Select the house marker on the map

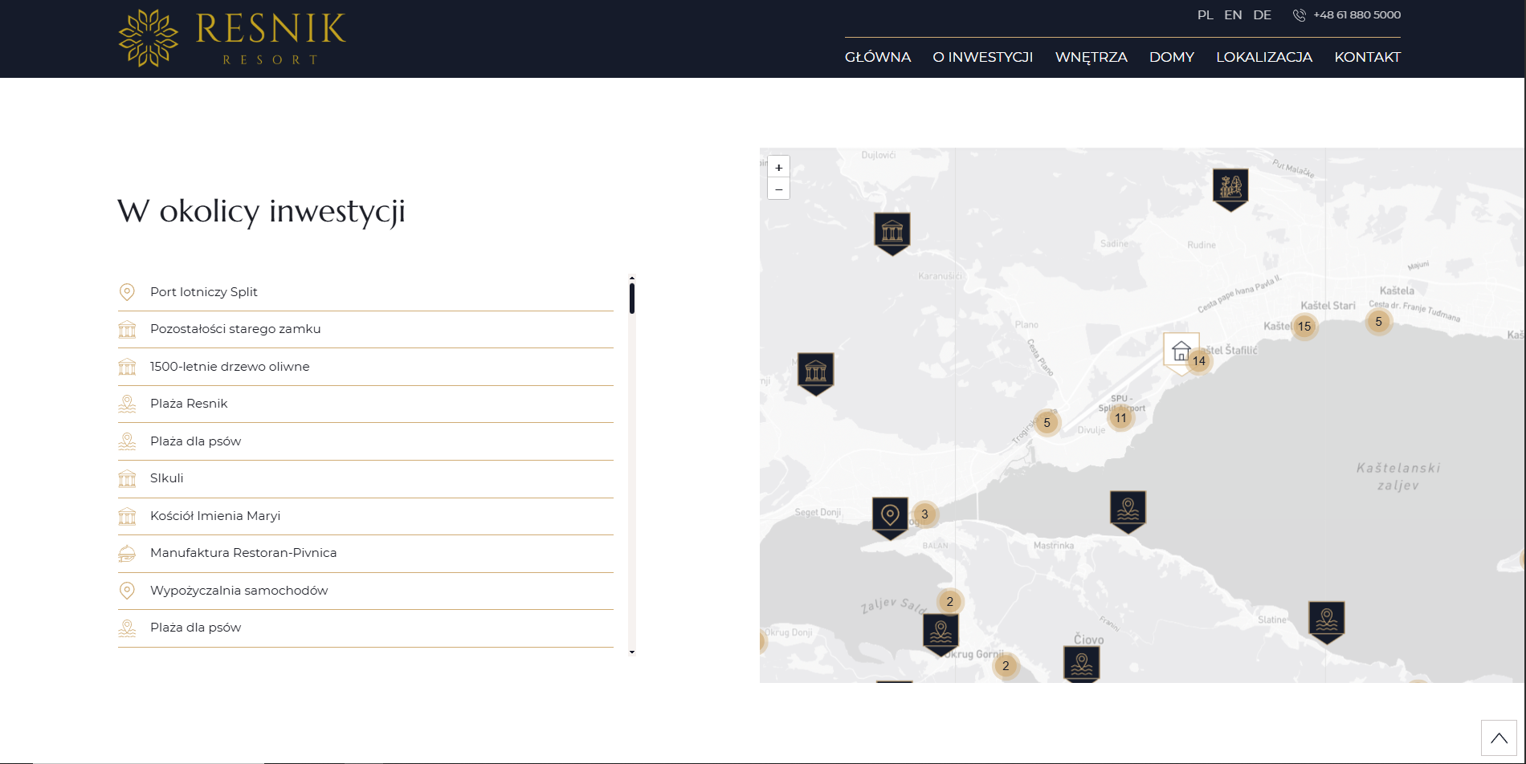point(1181,352)
